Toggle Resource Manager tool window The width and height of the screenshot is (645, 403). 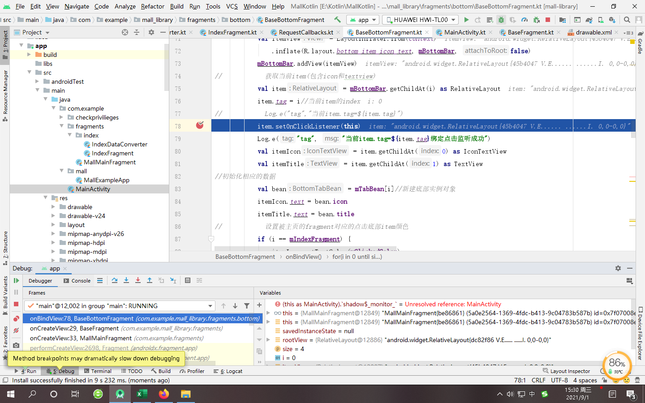point(5,95)
